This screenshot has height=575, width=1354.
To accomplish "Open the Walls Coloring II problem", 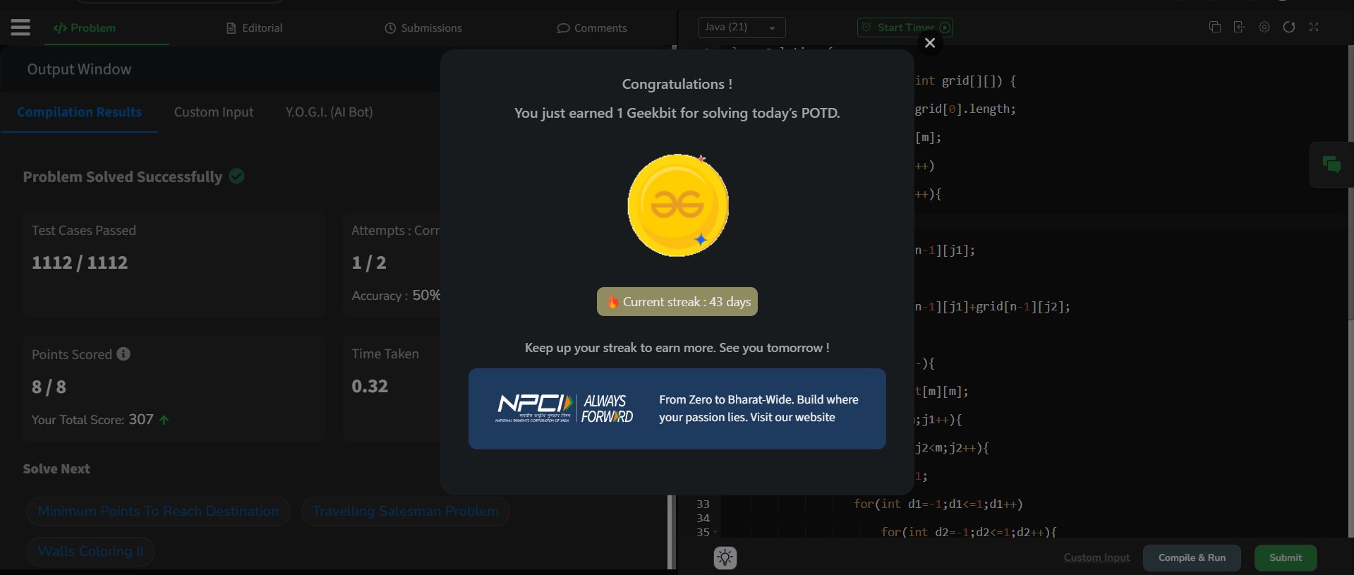I will (x=91, y=551).
